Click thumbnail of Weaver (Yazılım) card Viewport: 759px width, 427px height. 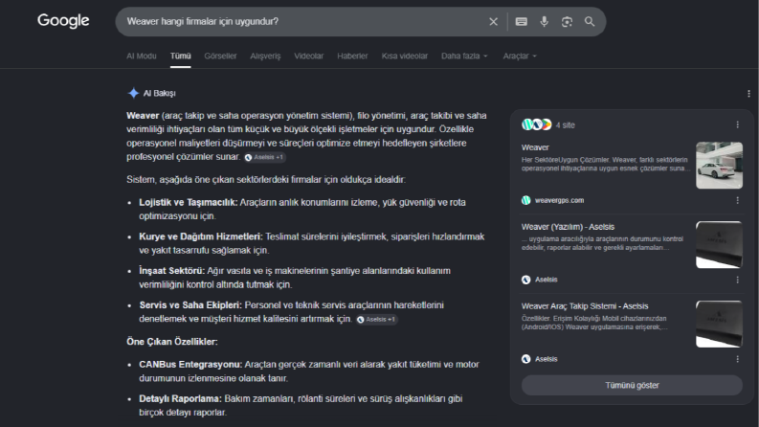point(720,245)
